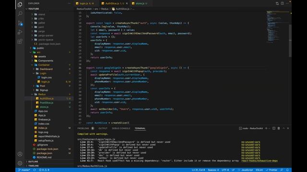Click Prettier status bar item

(x=272, y=170)
